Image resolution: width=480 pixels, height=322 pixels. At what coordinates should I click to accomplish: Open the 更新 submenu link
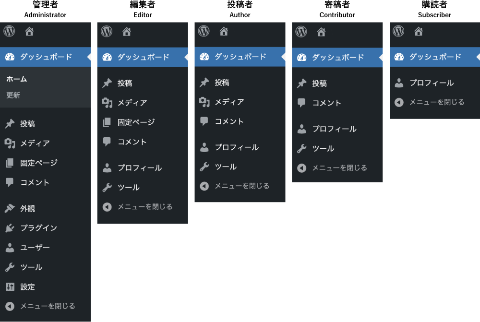(13, 95)
